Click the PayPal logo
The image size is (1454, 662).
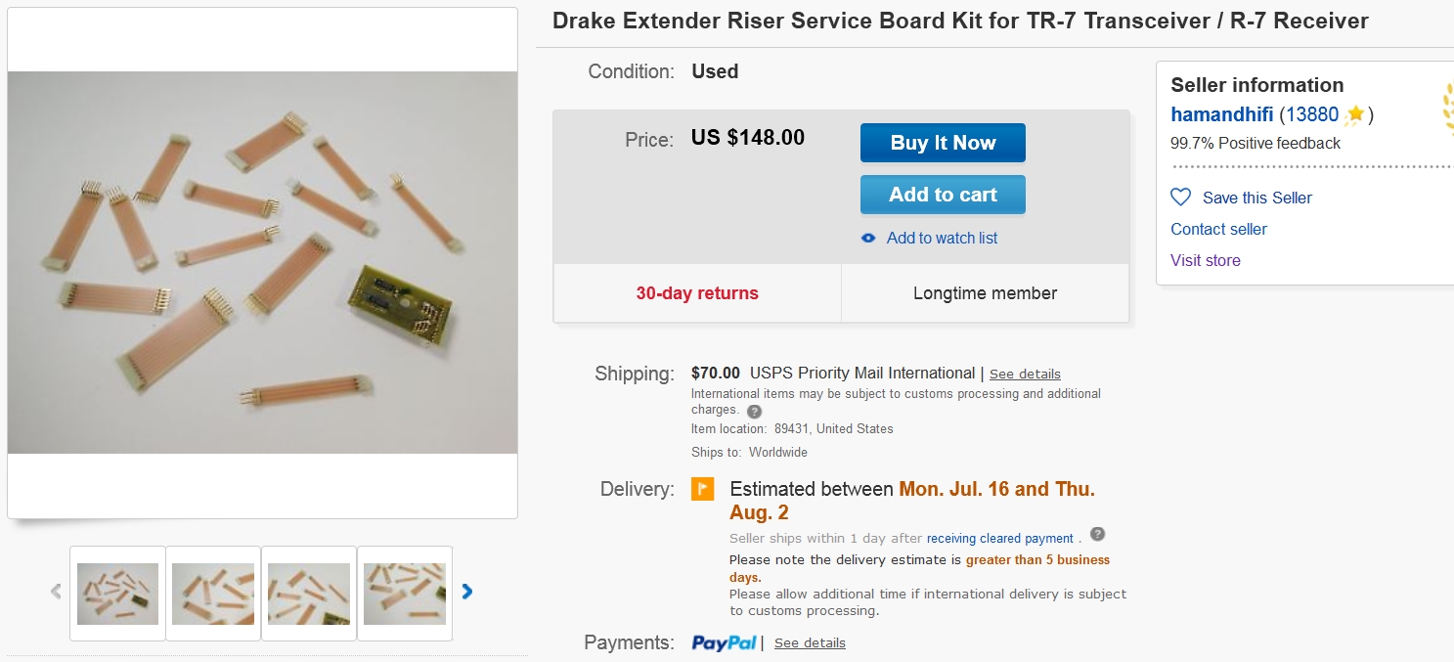(x=724, y=642)
